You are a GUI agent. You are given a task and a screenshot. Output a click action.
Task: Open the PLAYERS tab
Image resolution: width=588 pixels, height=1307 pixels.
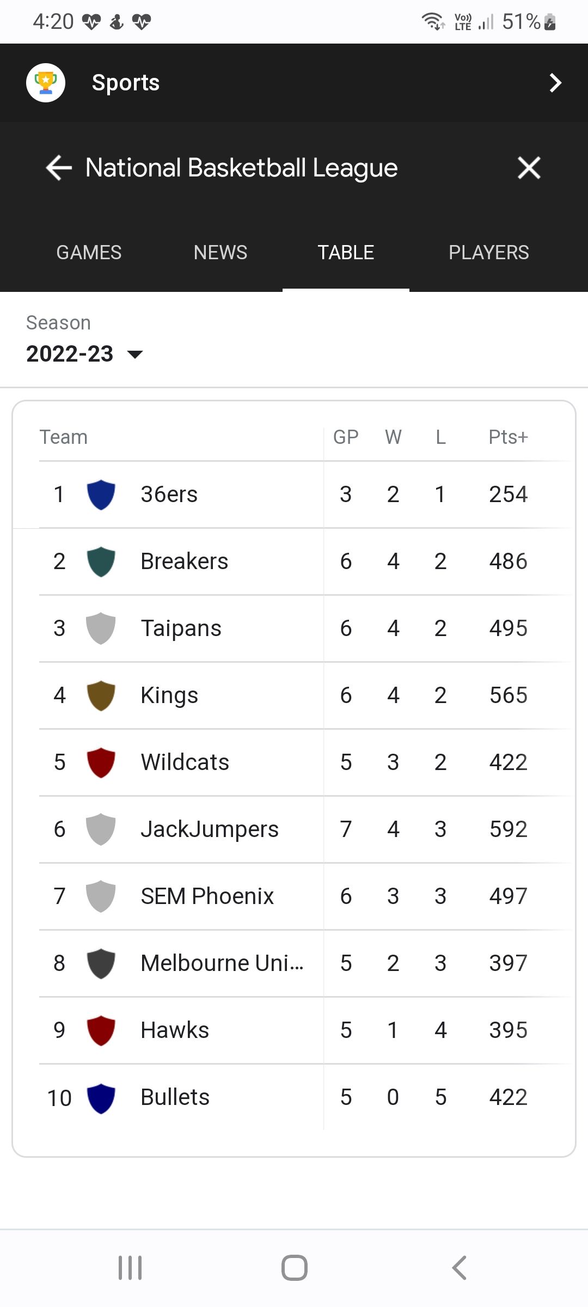(488, 253)
